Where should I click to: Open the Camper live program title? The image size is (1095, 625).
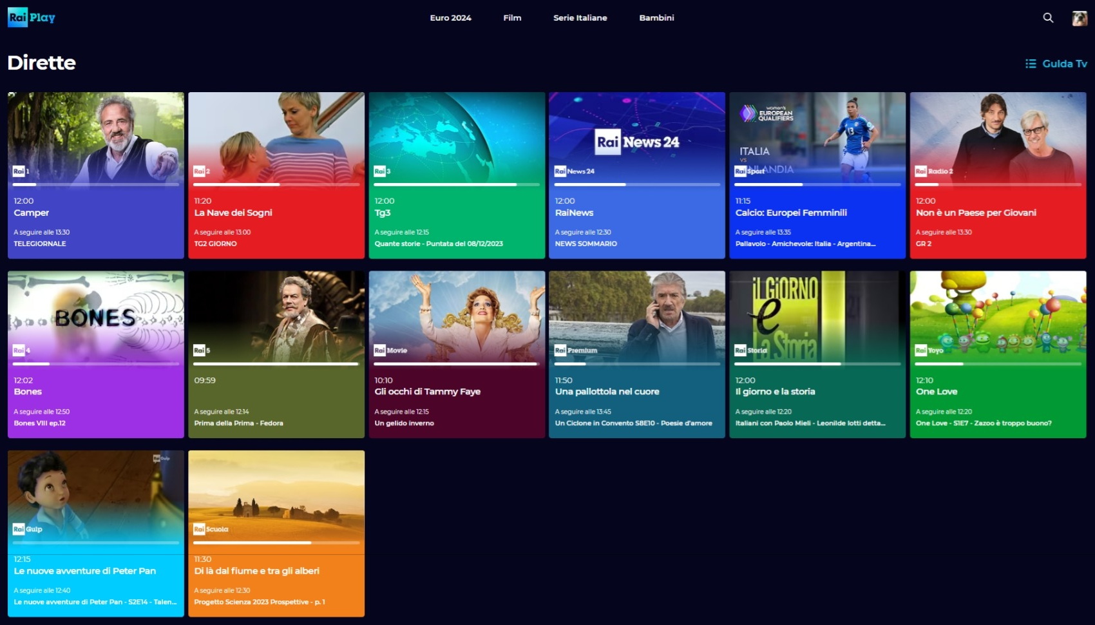pyautogui.click(x=32, y=213)
